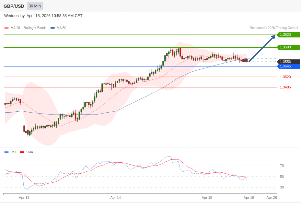The image size is (301, 203).
Task: Select the RSI legend marker
Action: 6,152
